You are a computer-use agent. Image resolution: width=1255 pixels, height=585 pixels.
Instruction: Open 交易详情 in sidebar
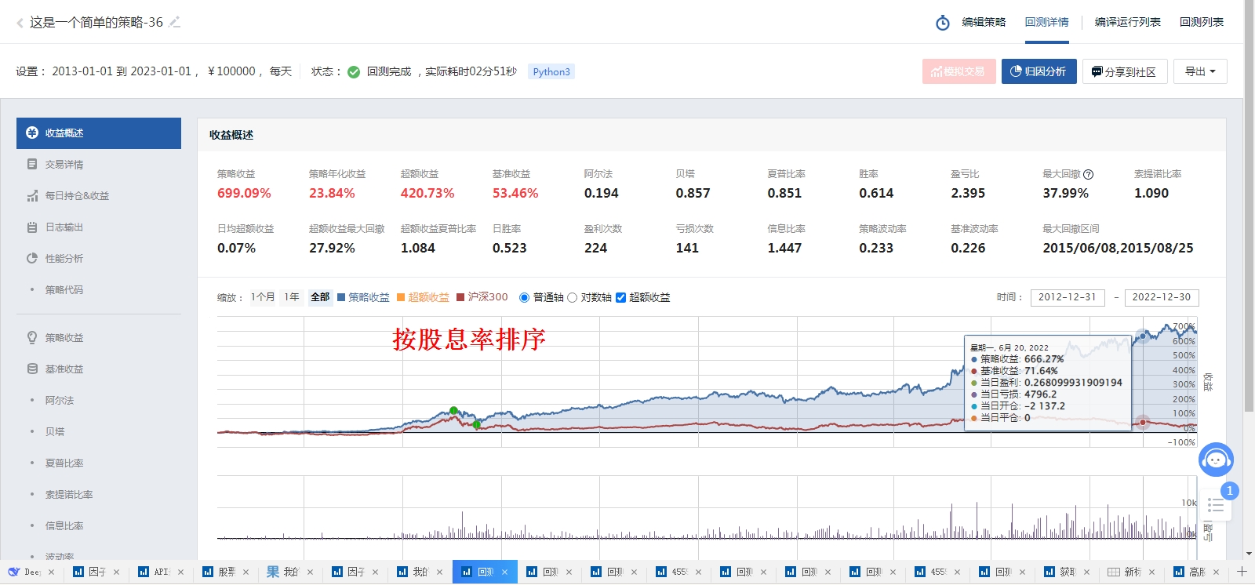64,165
